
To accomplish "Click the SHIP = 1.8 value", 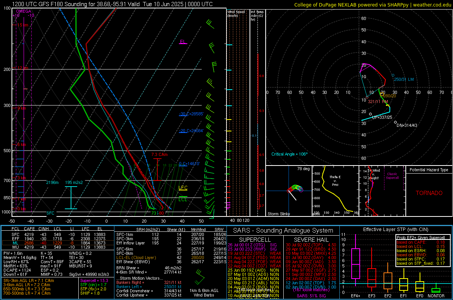I will (x=90, y=293).
